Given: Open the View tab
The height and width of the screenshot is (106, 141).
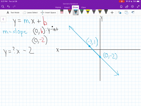Looking at the screenshot, I should (x=83, y=7).
